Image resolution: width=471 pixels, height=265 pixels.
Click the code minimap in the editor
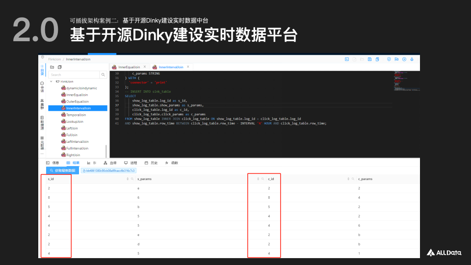pyautogui.click(x=406, y=81)
